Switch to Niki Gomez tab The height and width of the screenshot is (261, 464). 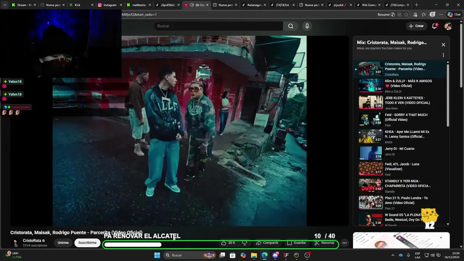[x=369, y=5]
